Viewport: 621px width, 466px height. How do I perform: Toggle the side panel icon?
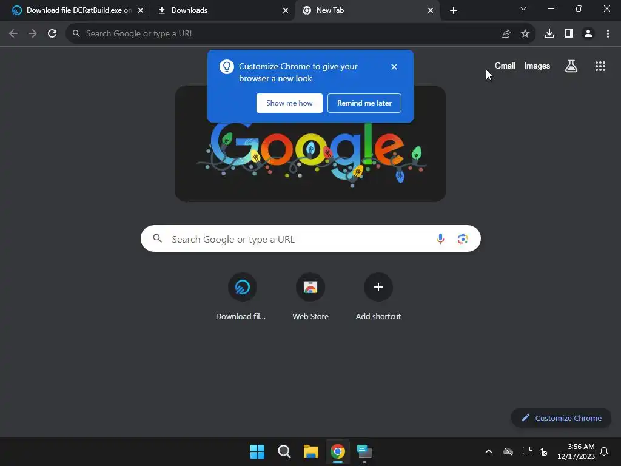pos(569,34)
